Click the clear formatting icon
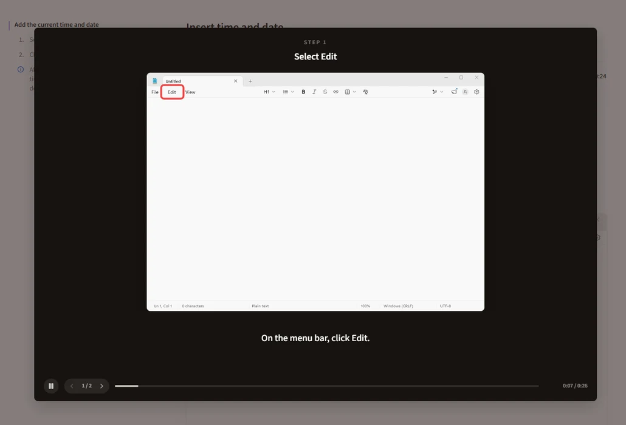This screenshot has height=425, width=626. (x=365, y=92)
